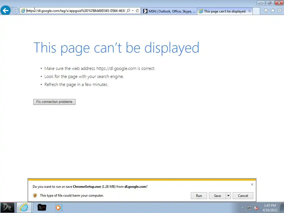Launch the media player taskbar icon

pyautogui.click(x=59, y=207)
